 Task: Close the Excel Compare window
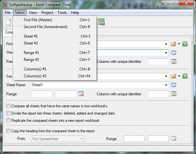tap(186, 3)
